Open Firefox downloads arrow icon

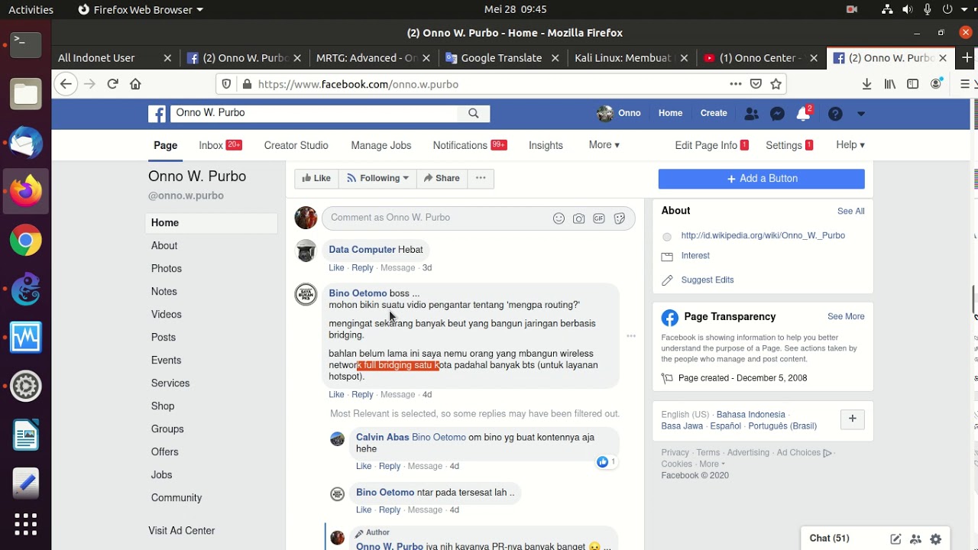pyautogui.click(x=866, y=84)
